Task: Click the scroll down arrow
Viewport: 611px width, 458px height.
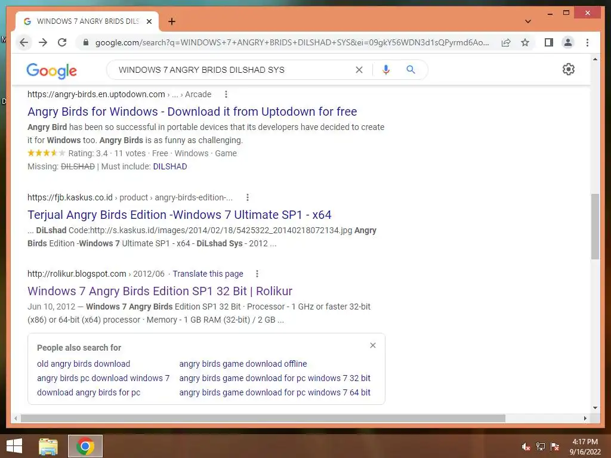Action: tap(595, 408)
